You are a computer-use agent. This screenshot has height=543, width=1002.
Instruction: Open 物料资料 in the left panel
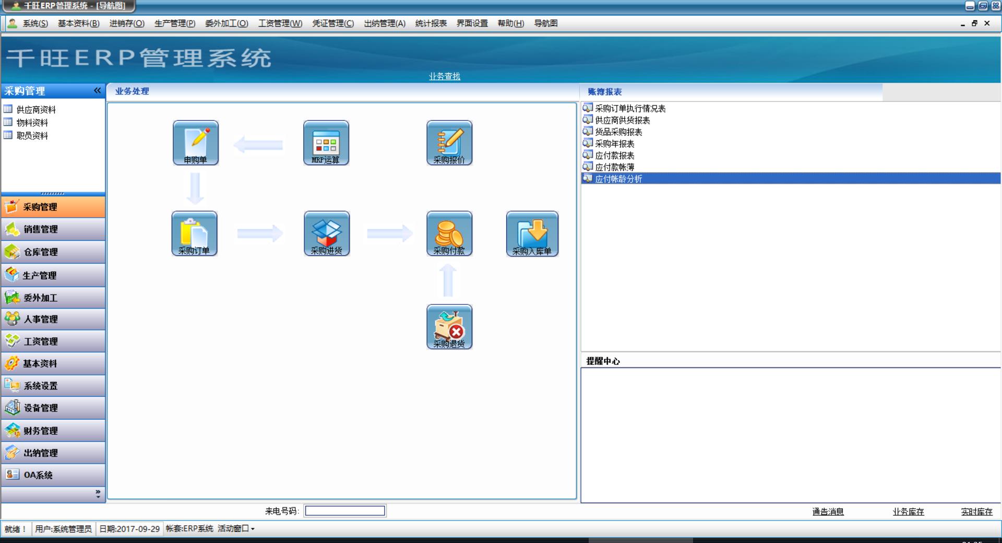(26, 123)
